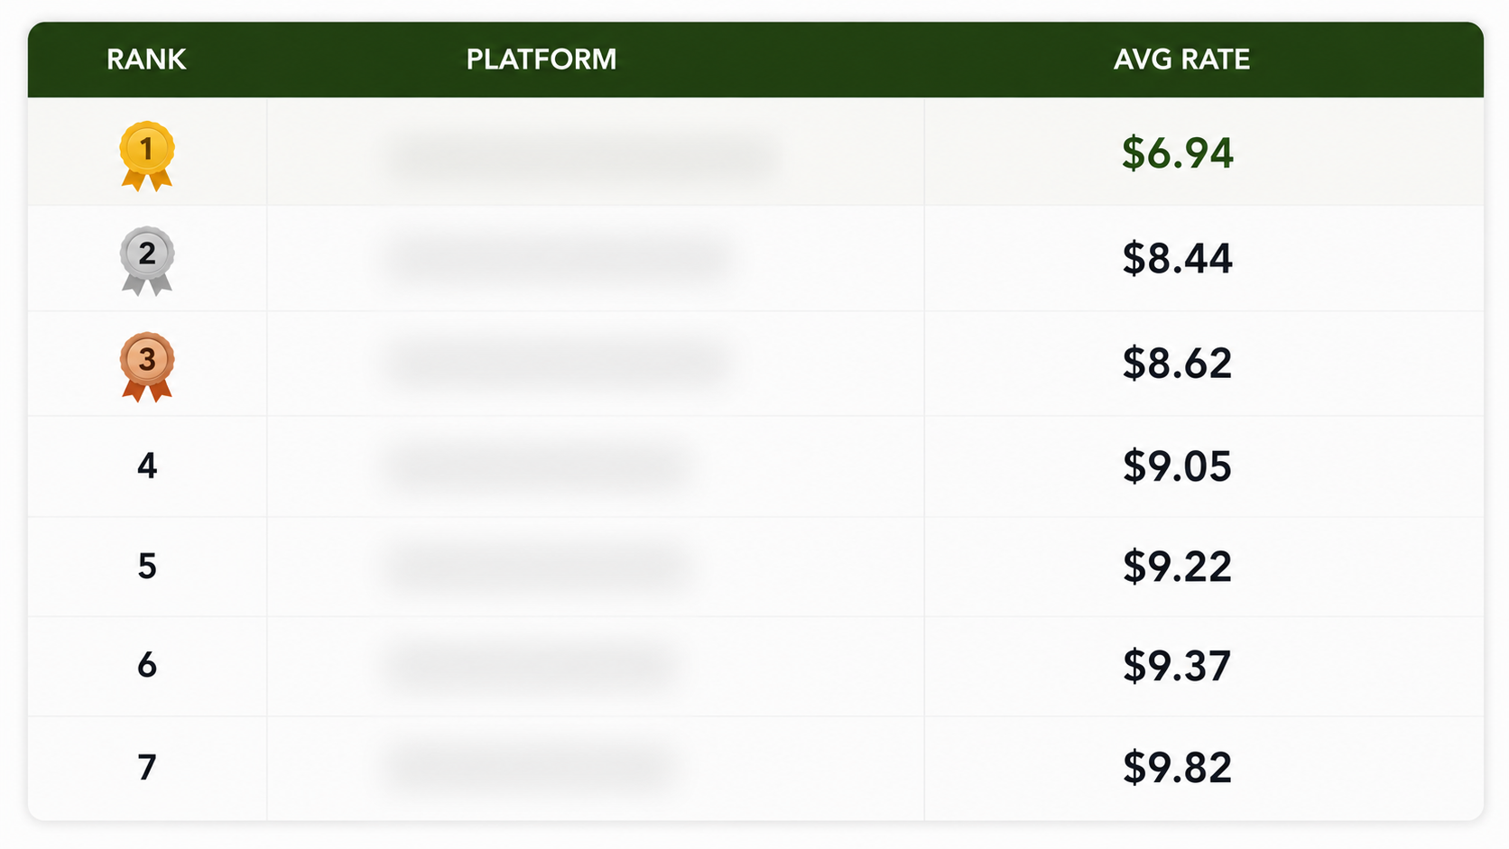
Task: Open the blurred platform name in first row
Action: (x=584, y=158)
